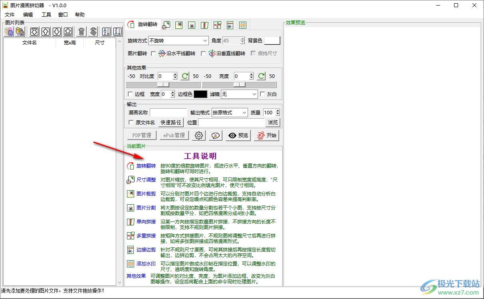Click the add image files icon
The height and width of the screenshot is (299, 484).
coord(8,32)
